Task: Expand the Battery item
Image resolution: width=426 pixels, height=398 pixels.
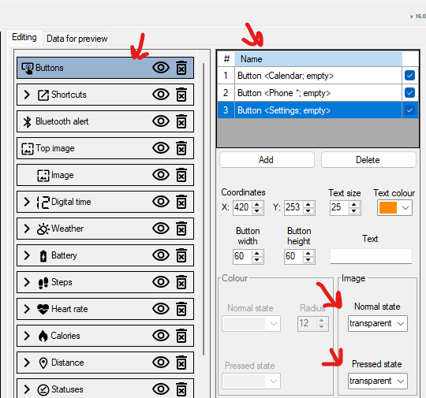Action: click(27, 255)
